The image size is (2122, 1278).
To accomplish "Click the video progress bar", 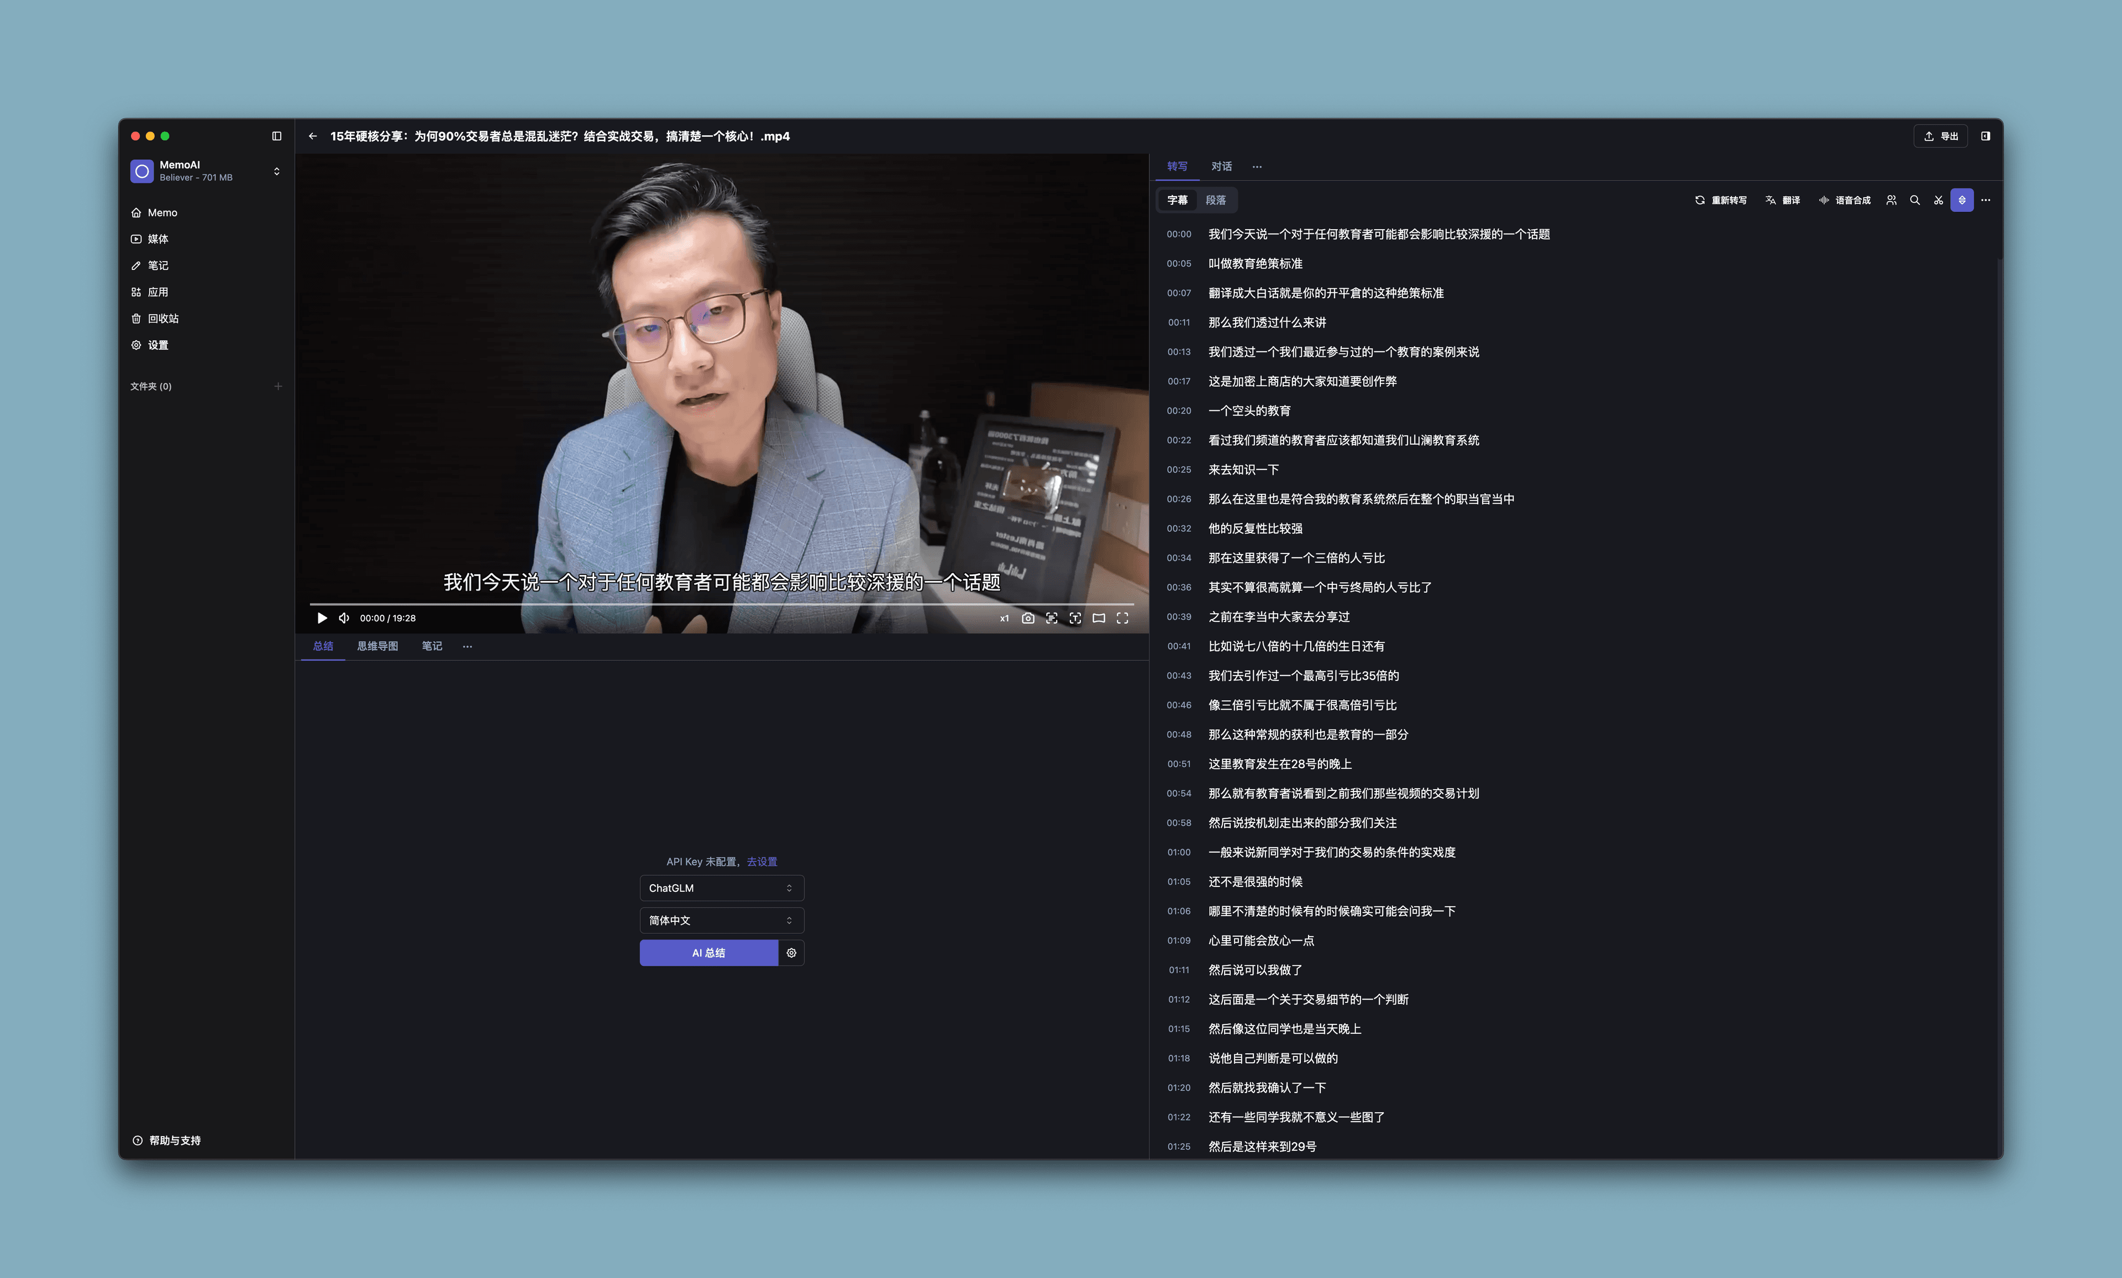I will click(722, 604).
